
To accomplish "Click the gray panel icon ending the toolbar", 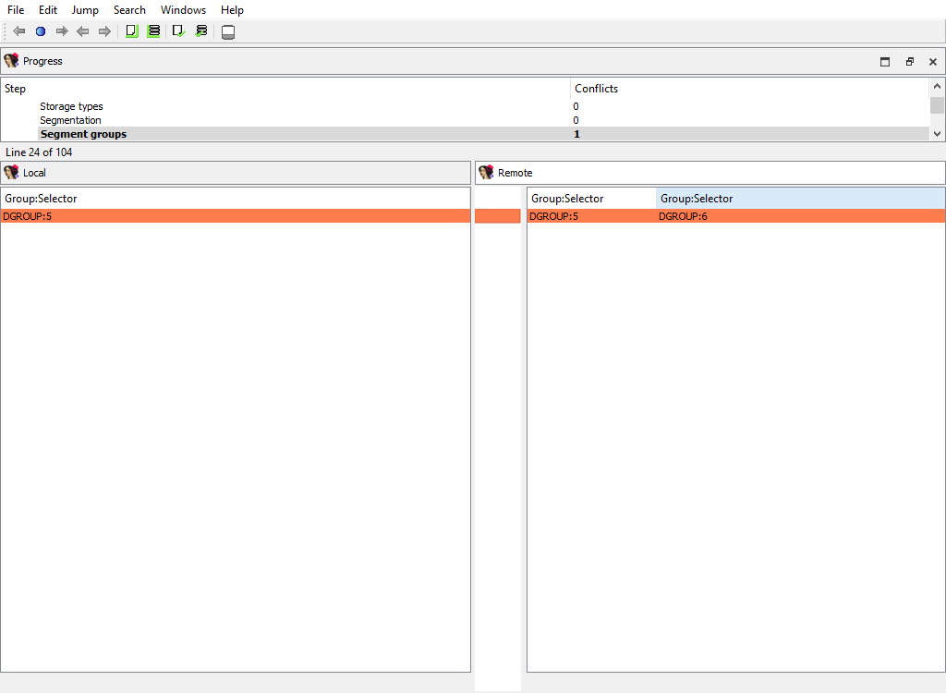I will tap(228, 32).
